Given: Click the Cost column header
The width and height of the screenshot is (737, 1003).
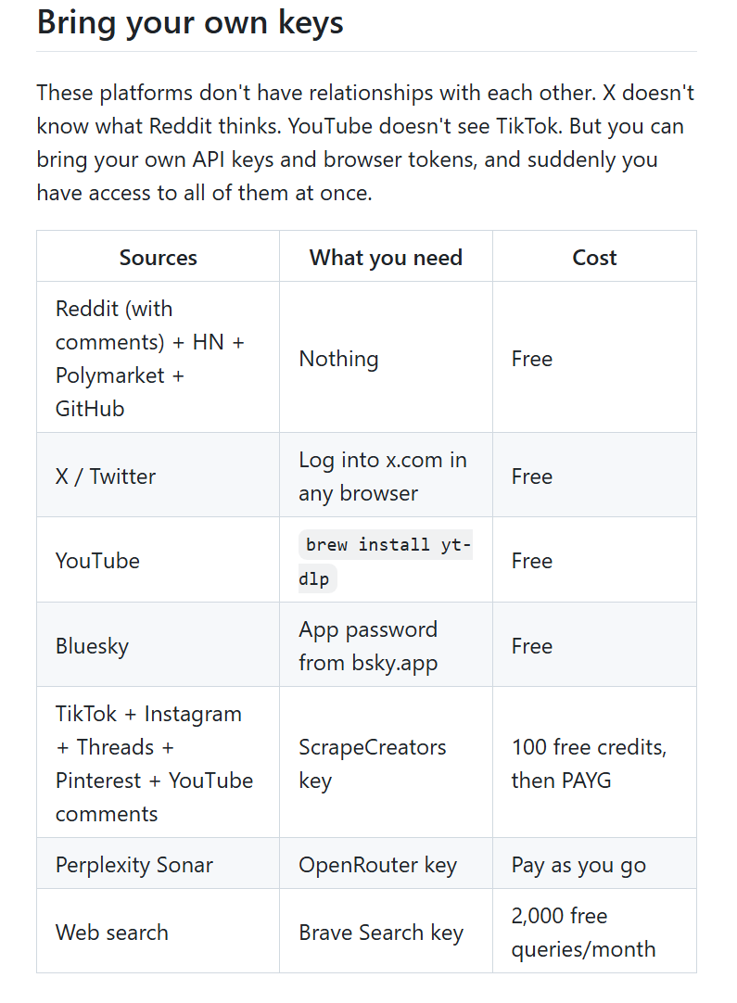Looking at the screenshot, I should click(594, 257).
